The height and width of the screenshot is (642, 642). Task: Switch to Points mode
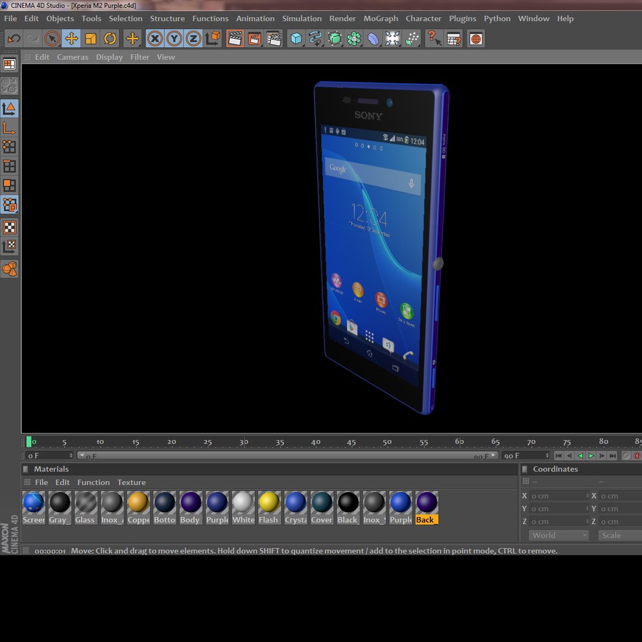[x=10, y=147]
